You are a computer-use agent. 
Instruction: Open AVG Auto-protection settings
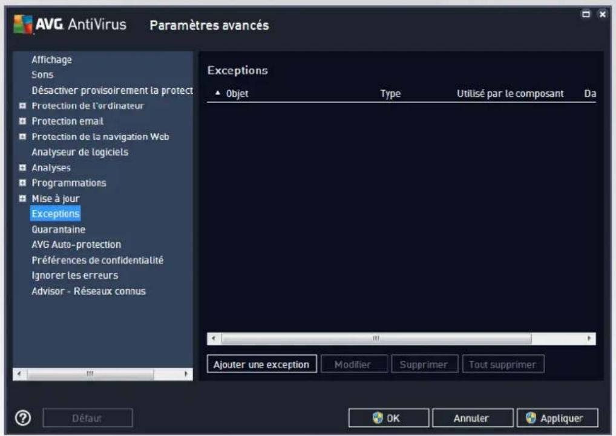tap(76, 244)
